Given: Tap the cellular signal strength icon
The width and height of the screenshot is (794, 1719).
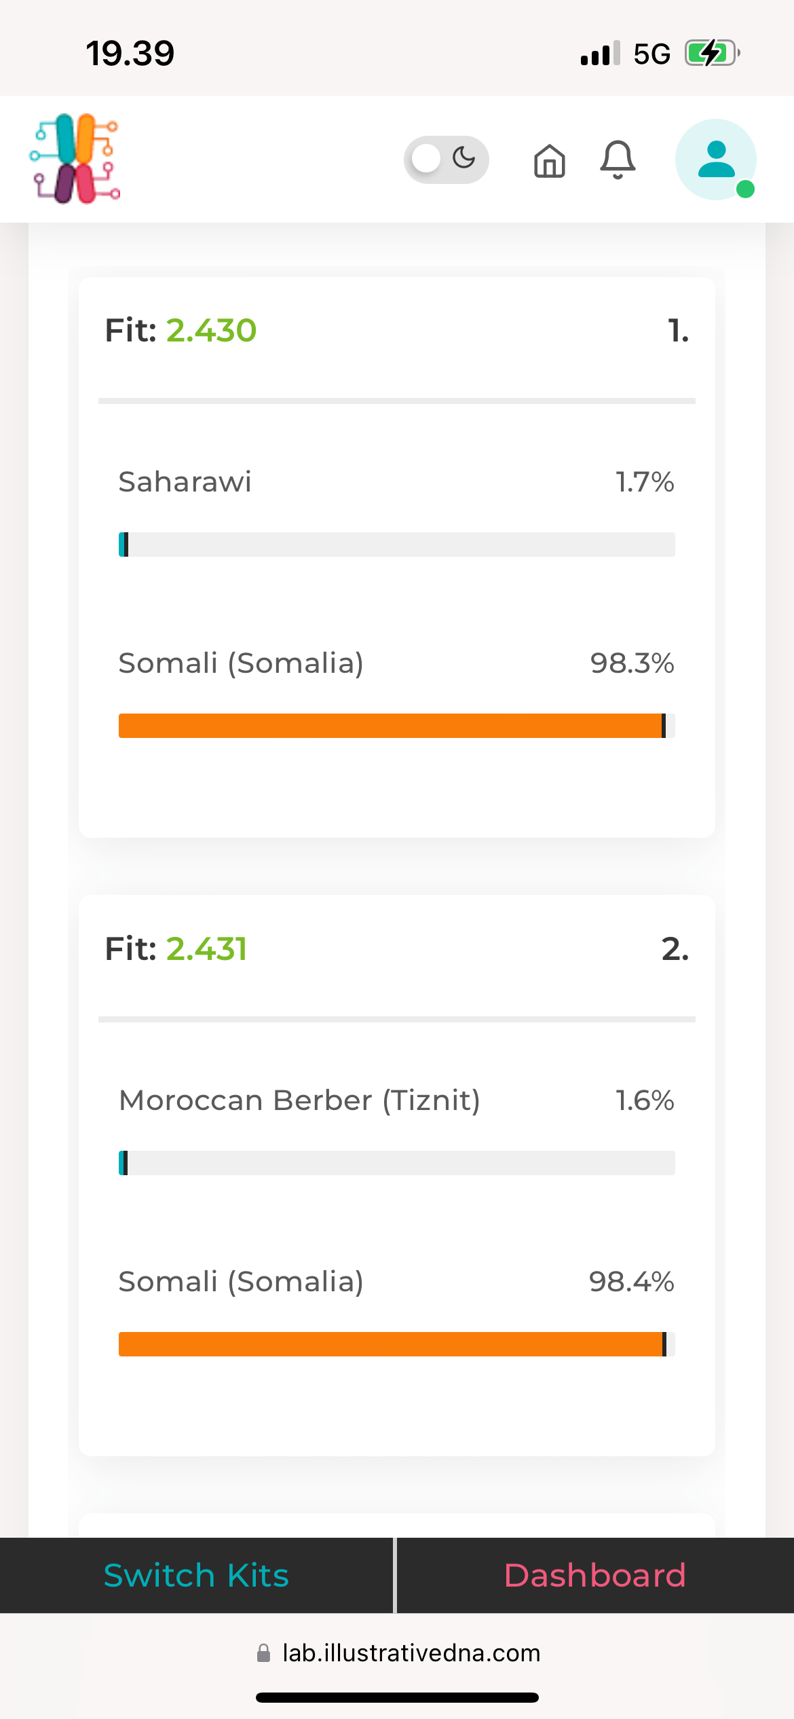Looking at the screenshot, I should pyautogui.click(x=600, y=53).
